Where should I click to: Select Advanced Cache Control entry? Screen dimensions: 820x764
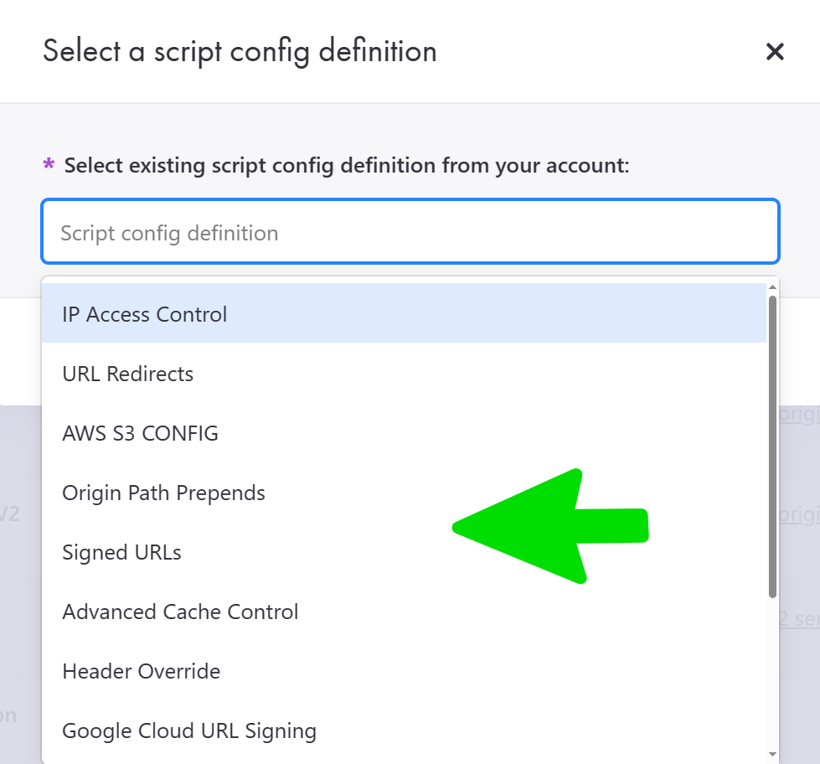coord(180,612)
